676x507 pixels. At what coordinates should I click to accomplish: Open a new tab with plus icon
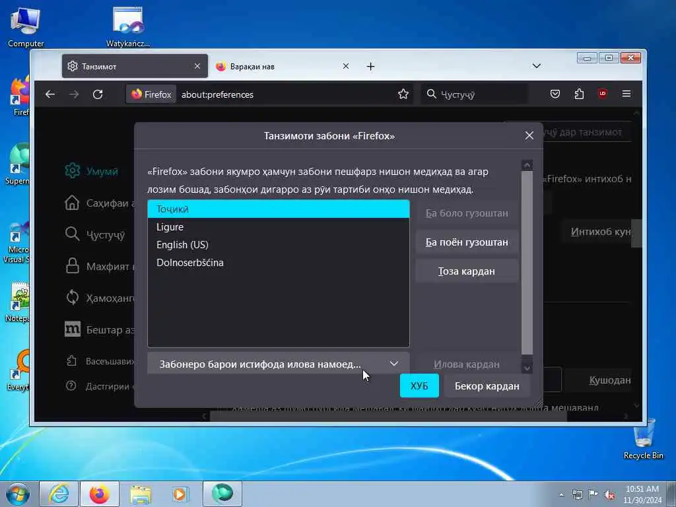point(370,67)
